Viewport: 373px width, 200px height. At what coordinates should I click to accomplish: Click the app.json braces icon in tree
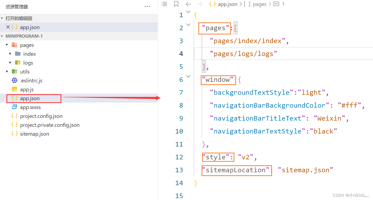(15, 98)
